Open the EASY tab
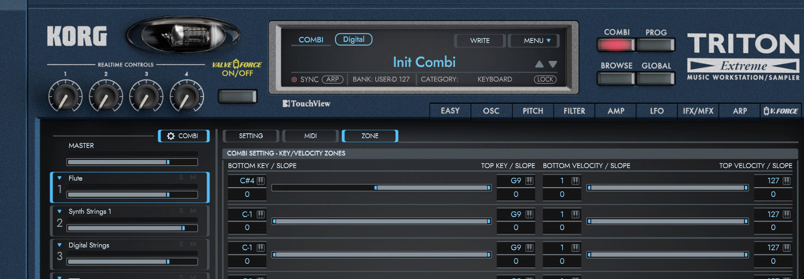This screenshot has height=279, width=804. pyautogui.click(x=450, y=111)
